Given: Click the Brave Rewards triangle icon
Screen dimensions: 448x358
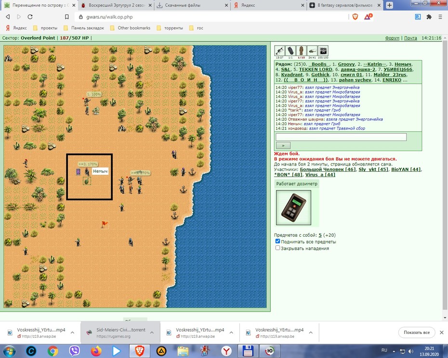Looking at the screenshot, I should click(x=368, y=17).
